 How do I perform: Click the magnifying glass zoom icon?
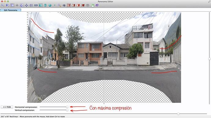[59, 5]
